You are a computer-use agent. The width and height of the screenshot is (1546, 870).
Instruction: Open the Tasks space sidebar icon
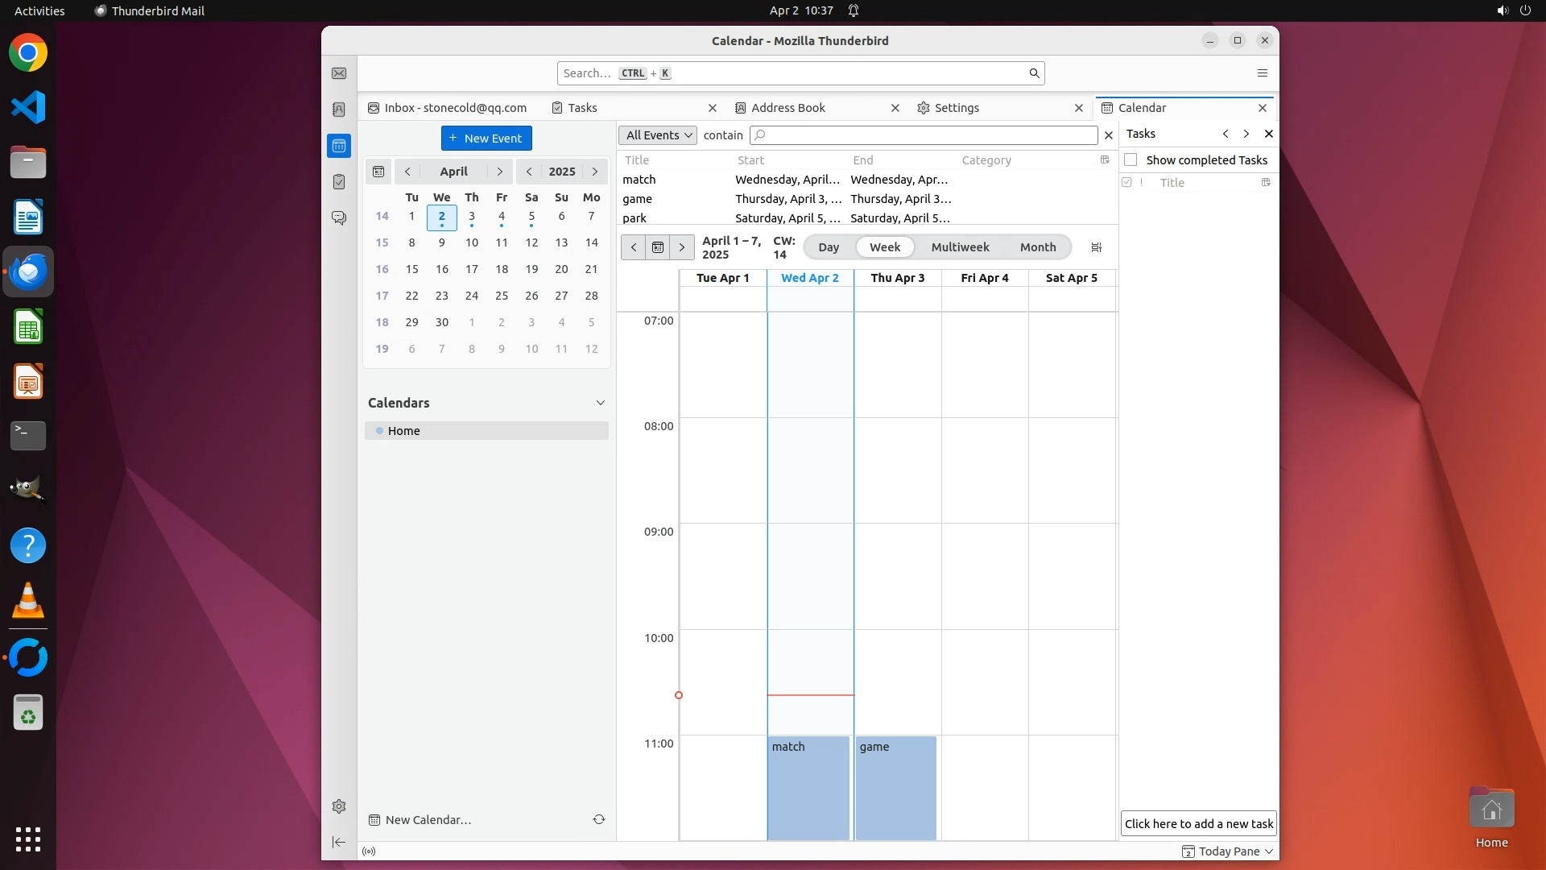click(x=339, y=182)
